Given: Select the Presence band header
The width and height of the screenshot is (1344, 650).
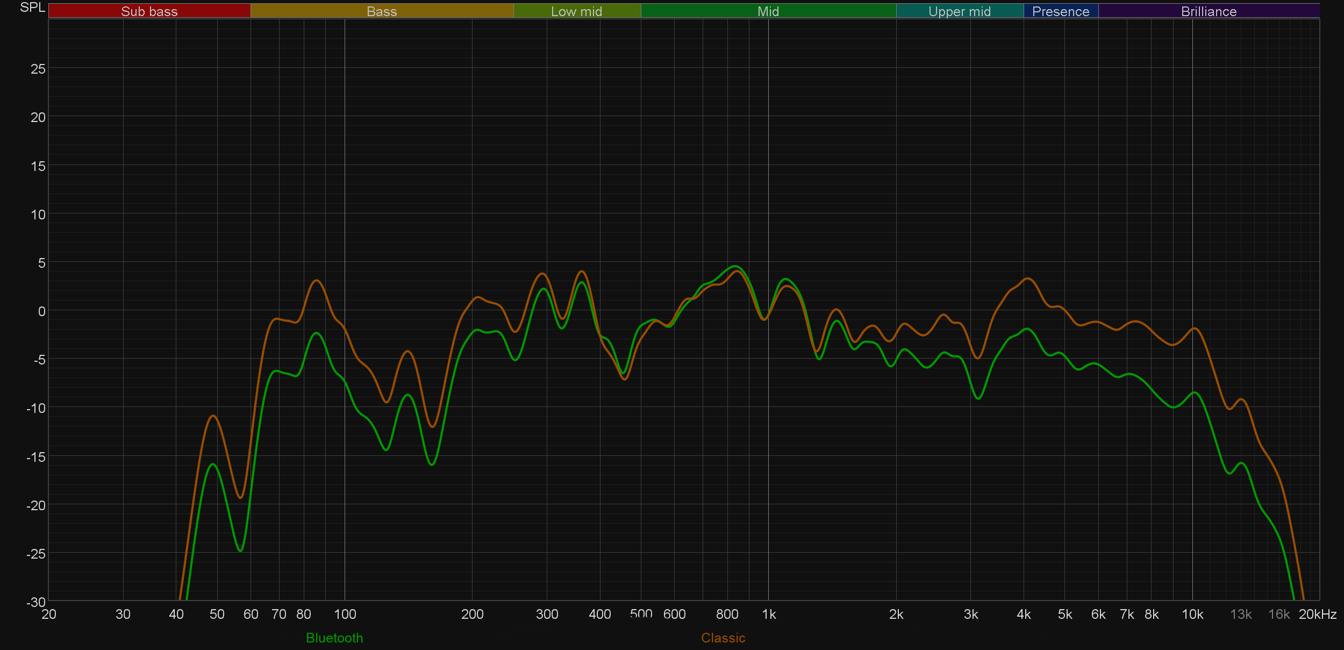Looking at the screenshot, I should point(1060,11).
